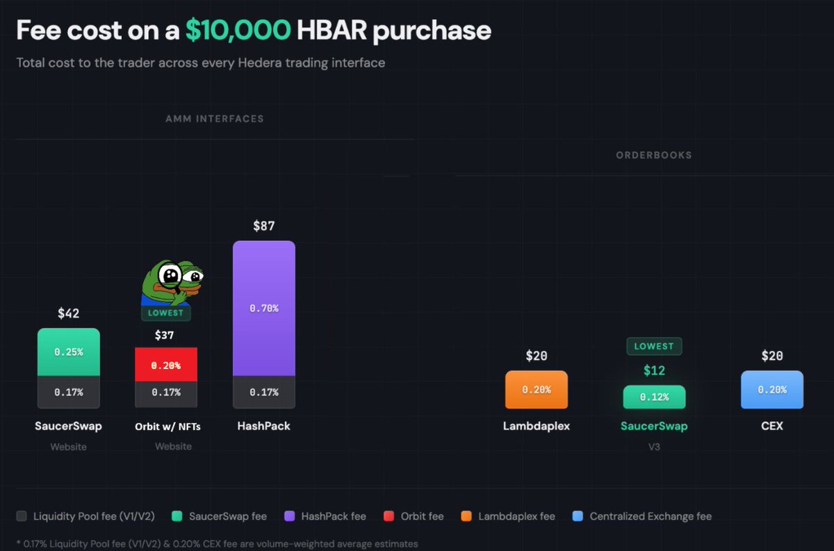This screenshot has width=834, height=551.
Task: Click the 'Orbit w/ NFTs' bar label
Action: pyautogui.click(x=167, y=427)
